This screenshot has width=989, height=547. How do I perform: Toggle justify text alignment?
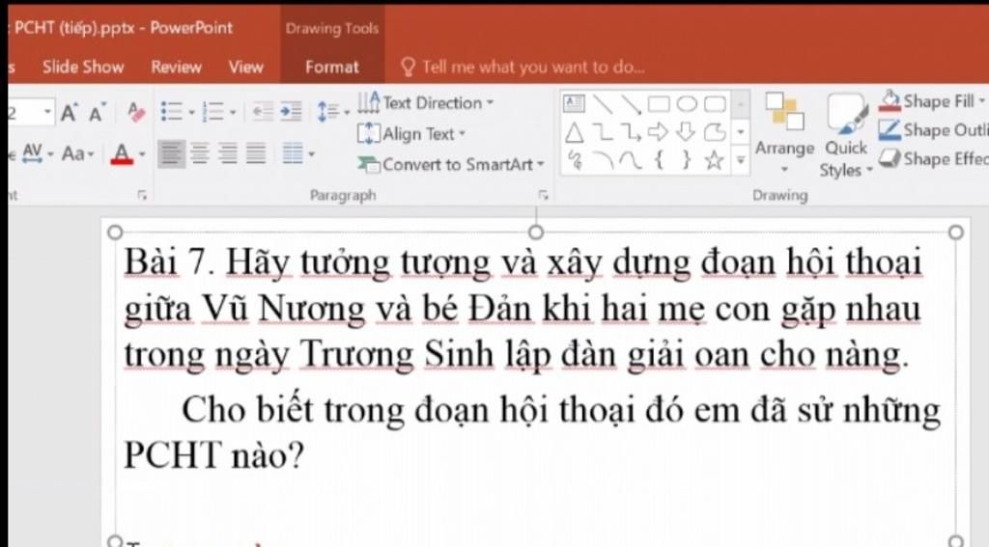255,153
